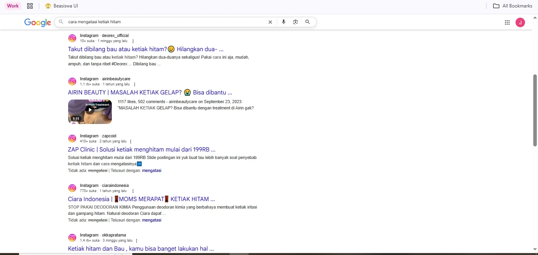Open the Google account avatar J
The image size is (538, 255).
520,22
